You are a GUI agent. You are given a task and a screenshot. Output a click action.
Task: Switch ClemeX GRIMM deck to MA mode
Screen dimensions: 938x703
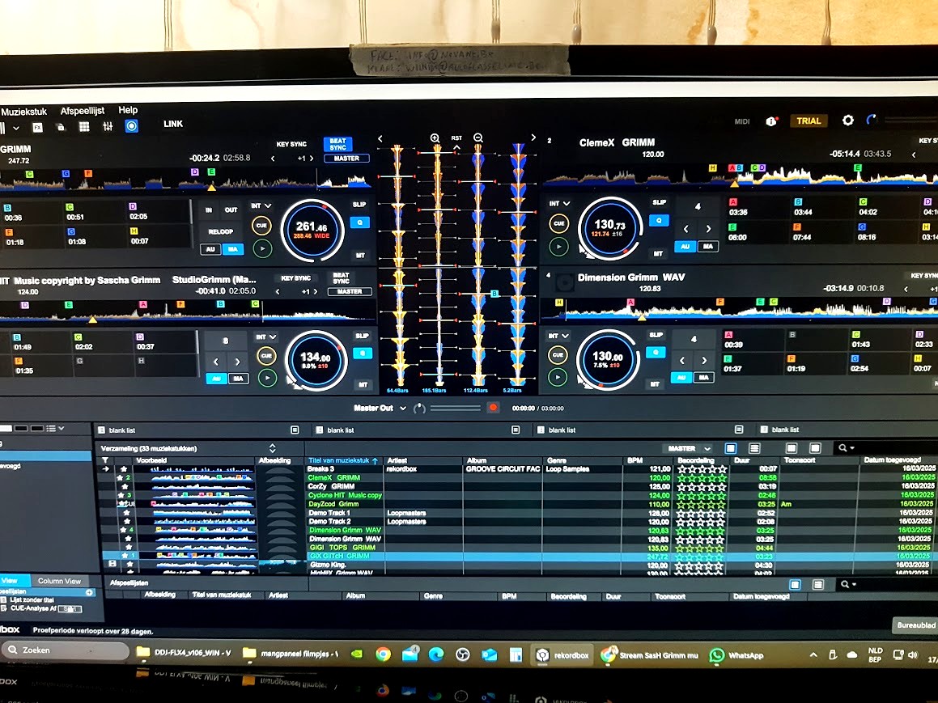pos(707,246)
